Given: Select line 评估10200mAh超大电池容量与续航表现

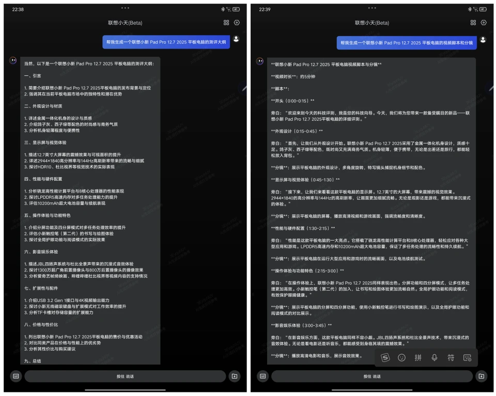Looking at the screenshot, I should 65,203.
